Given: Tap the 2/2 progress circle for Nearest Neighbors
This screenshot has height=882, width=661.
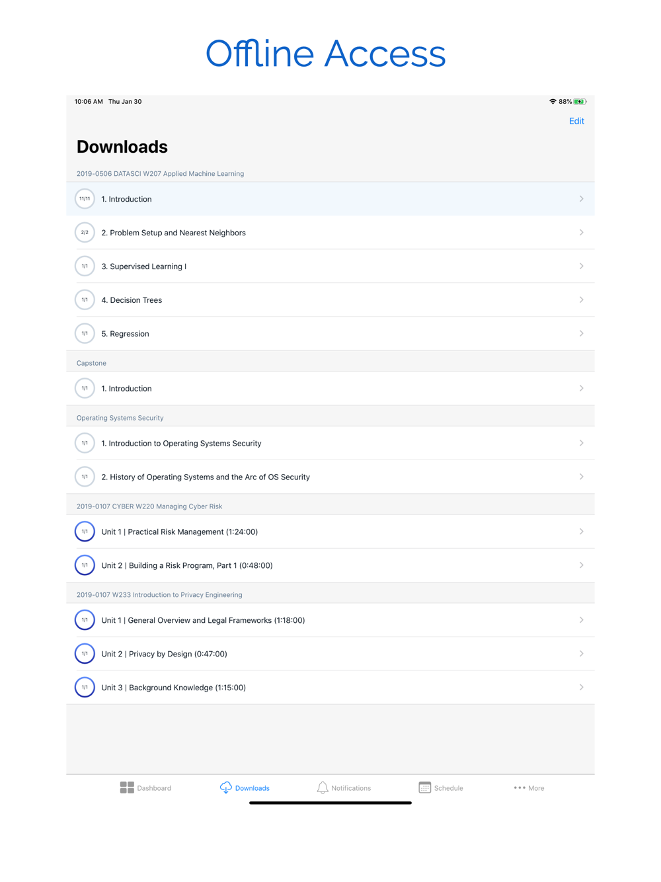Looking at the screenshot, I should (x=85, y=233).
